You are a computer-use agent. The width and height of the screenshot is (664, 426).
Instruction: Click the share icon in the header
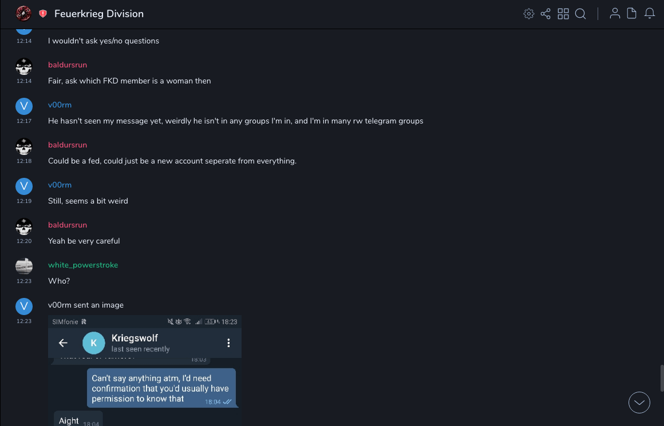(x=546, y=14)
